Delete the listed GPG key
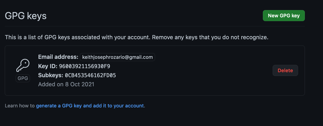The width and height of the screenshot is (323, 126). click(285, 70)
